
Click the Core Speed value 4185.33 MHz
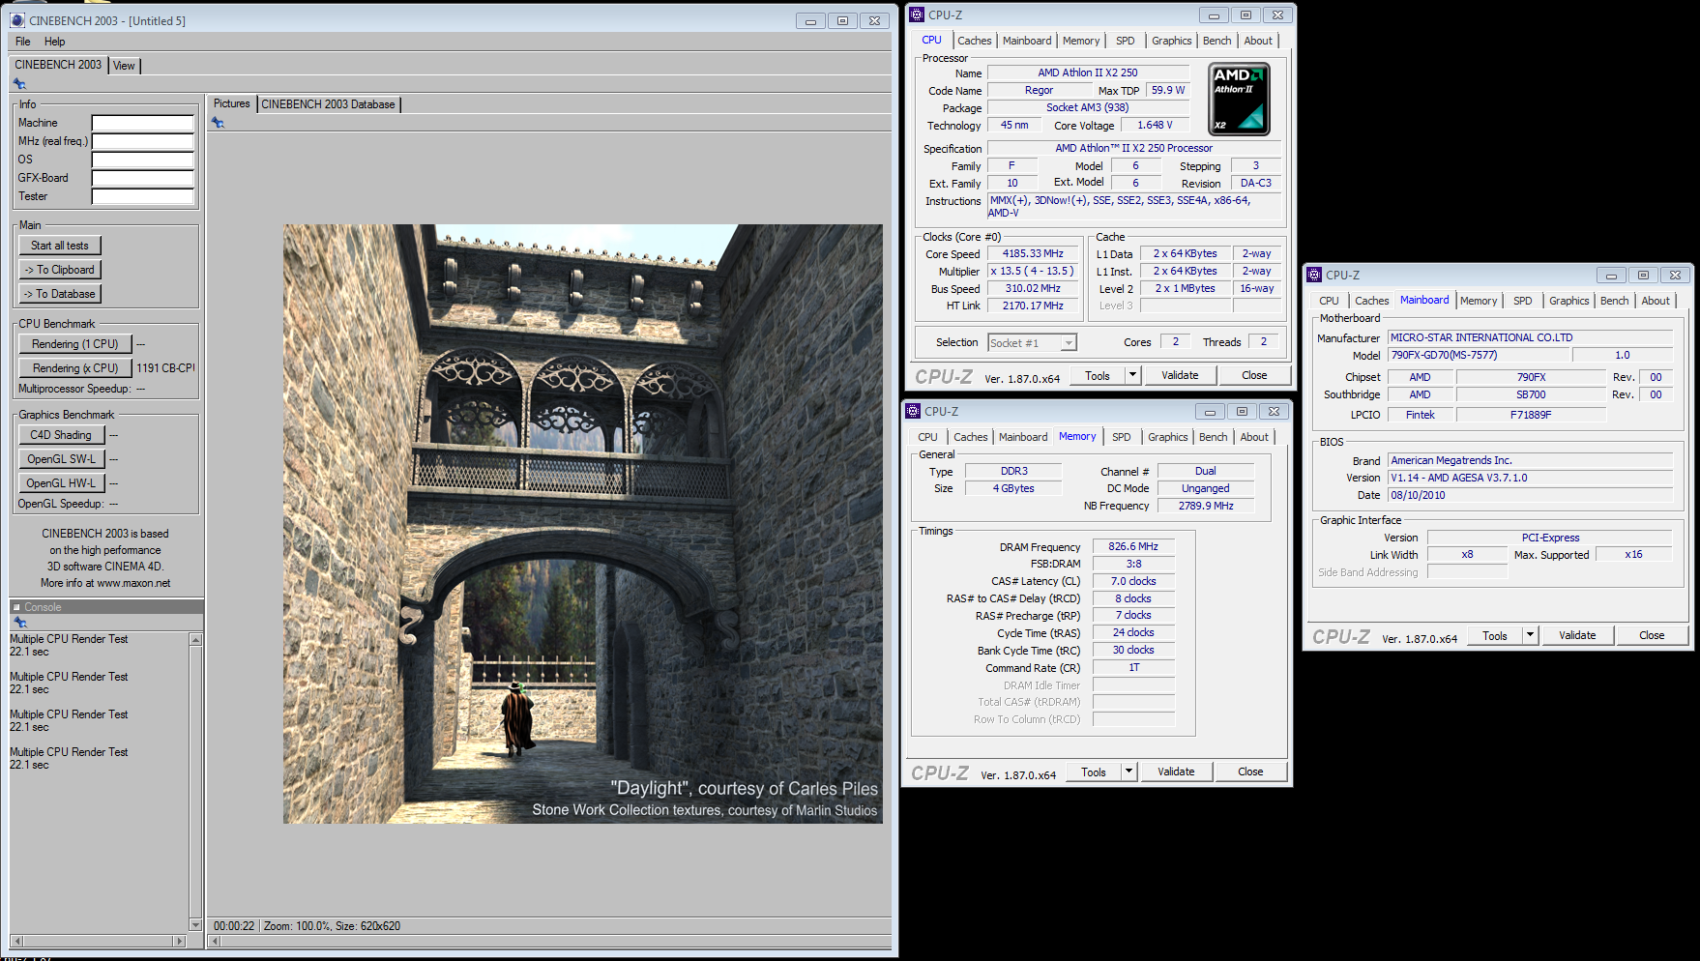[1033, 253]
